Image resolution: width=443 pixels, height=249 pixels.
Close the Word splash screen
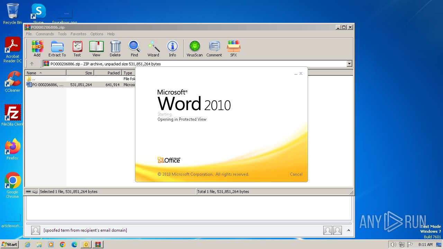(301, 73)
